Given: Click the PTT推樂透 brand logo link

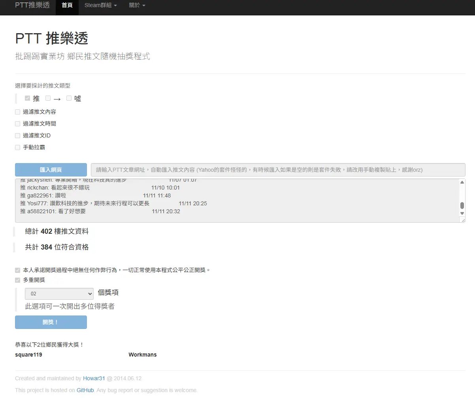Looking at the screenshot, I should pyautogui.click(x=32, y=5).
